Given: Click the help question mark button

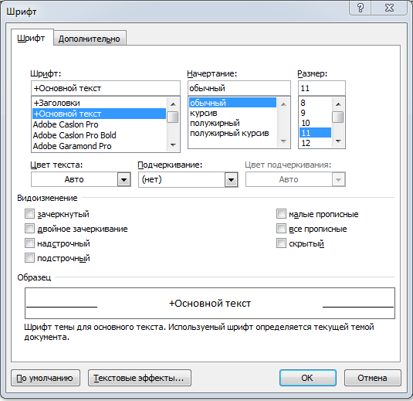Looking at the screenshot, I should pos(361,8).
